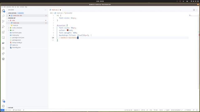Click the Spell checker status item

click(167, 110)
